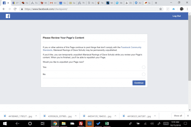Screen dimensions: 191x127
Task: Open the Windows Start menu
Action: pyautogui.click(x=5, y=124)
